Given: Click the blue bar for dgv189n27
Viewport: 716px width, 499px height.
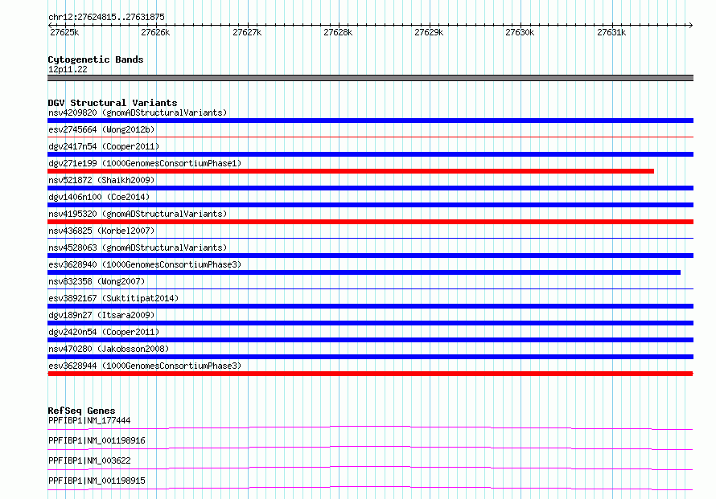Looking at the screenshot, I should 370,323.
